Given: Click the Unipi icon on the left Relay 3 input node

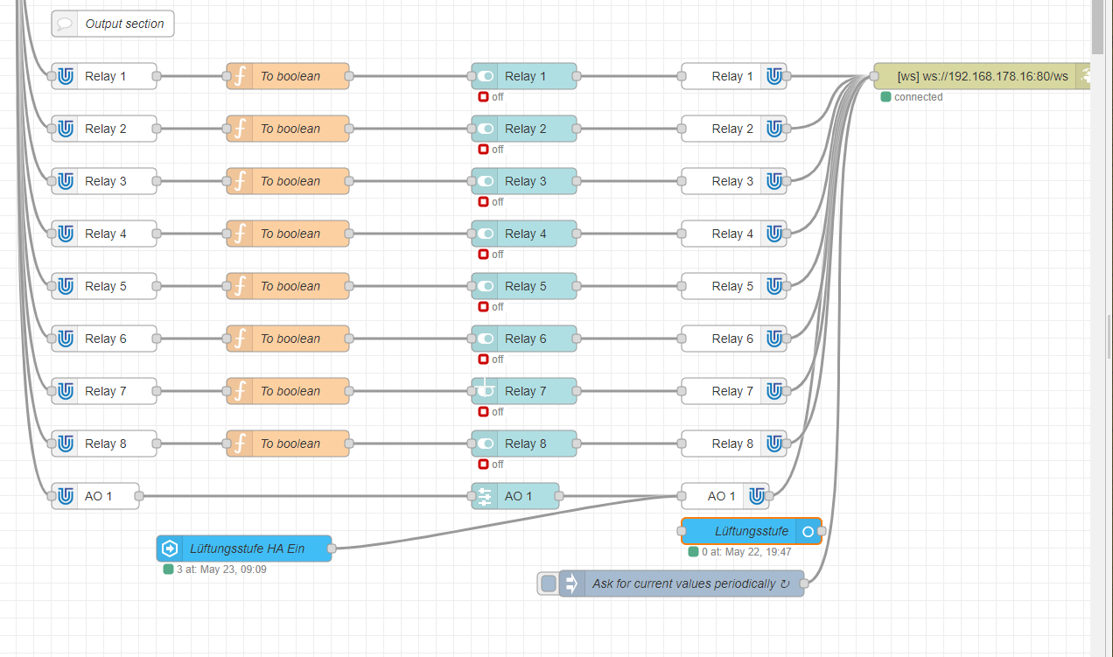Looking at the screenshot, I should [65, 181].
